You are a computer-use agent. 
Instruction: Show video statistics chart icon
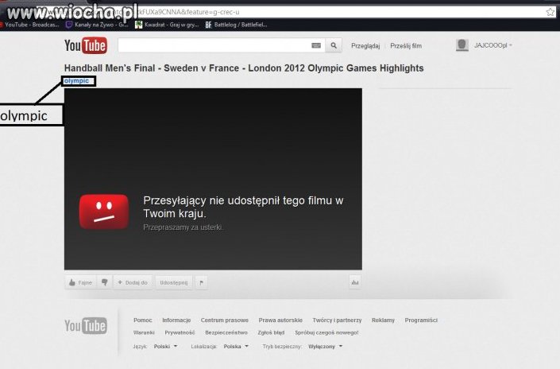click(355, 282)
